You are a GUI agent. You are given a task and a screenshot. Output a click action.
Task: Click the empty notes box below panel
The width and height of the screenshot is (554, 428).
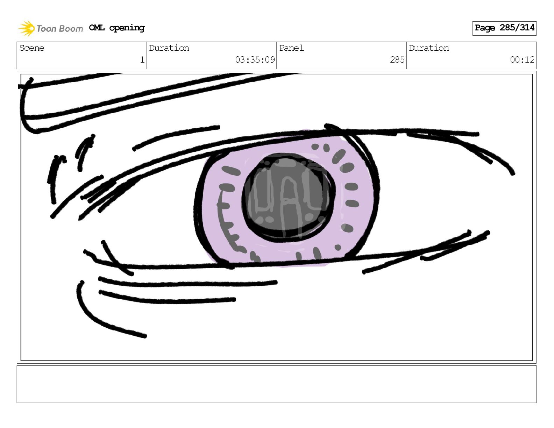coord(277,384)
